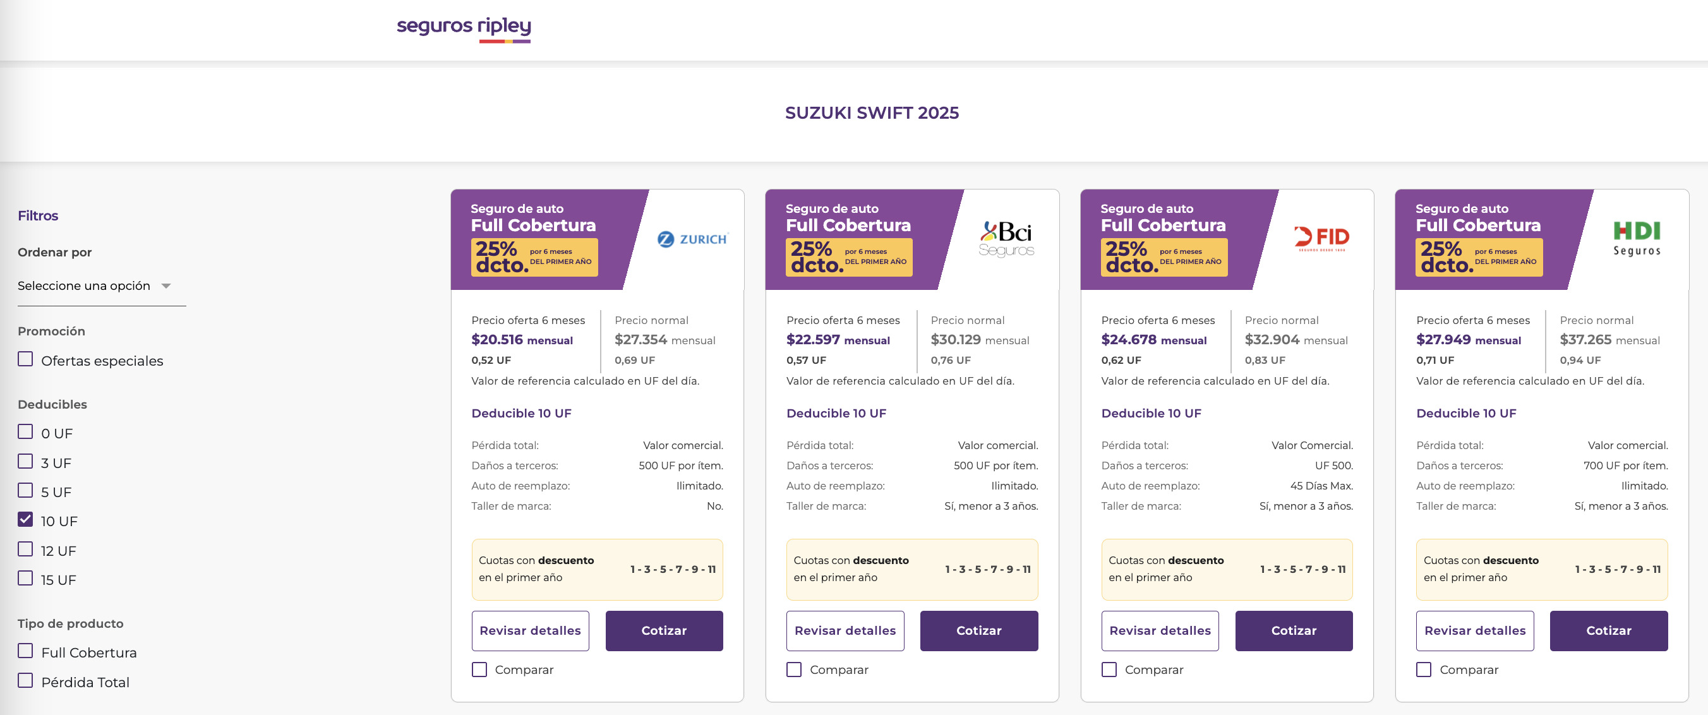
Task: Select the 0 UF deducible checkbox
Action: [x=26, y=432]
